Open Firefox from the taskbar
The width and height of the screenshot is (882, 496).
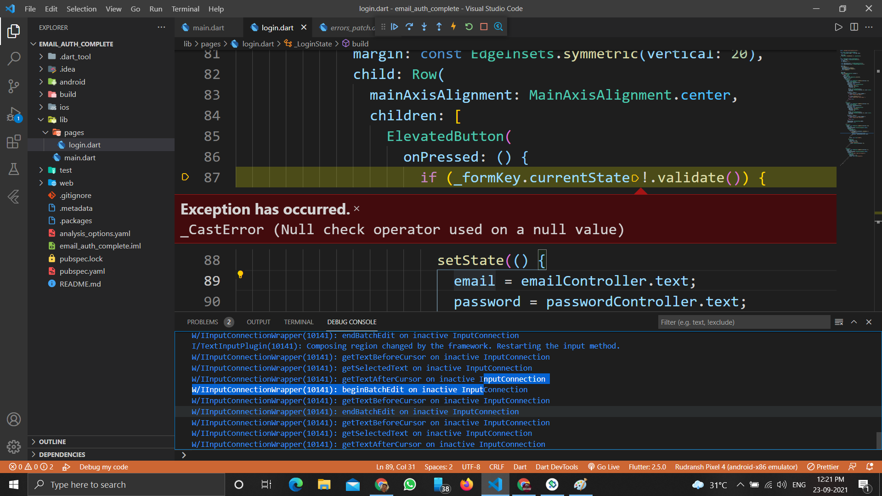tap(466, 485)
